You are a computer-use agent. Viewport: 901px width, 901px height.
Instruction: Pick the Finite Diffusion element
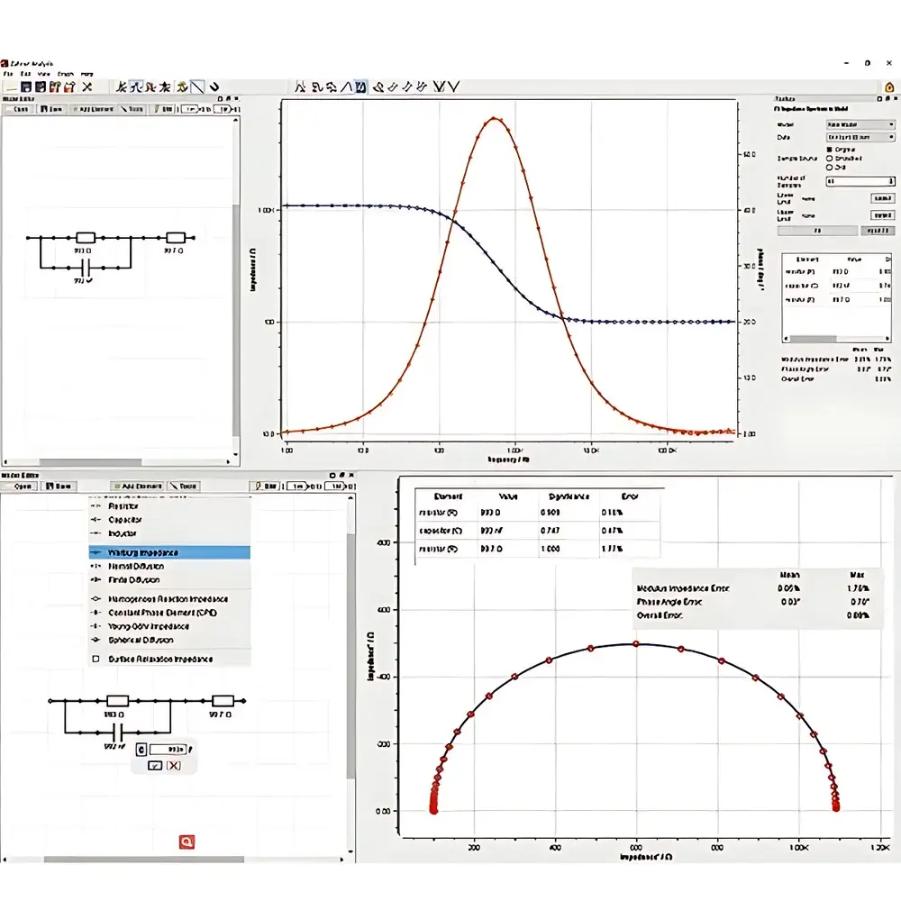click(162, 579)
